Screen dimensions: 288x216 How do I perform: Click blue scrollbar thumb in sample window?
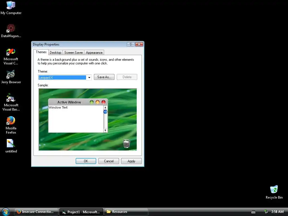(105, 112)
